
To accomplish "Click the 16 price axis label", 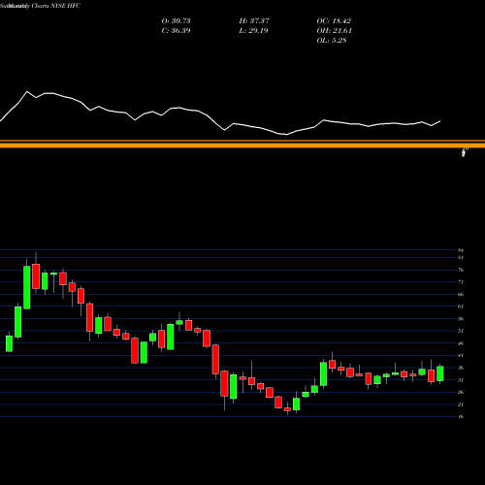I will pos(461,417).
